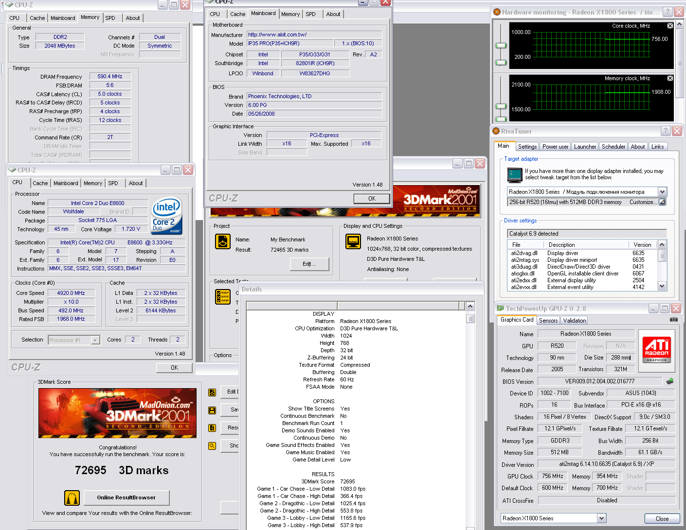This screenshot has width=686, height=530.
Task: Click the driver list scroll up arrow
Action: [x=662, y=245]
